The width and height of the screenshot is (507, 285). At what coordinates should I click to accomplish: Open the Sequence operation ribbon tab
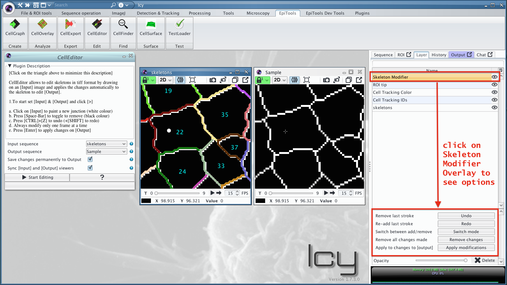point(81,13)
